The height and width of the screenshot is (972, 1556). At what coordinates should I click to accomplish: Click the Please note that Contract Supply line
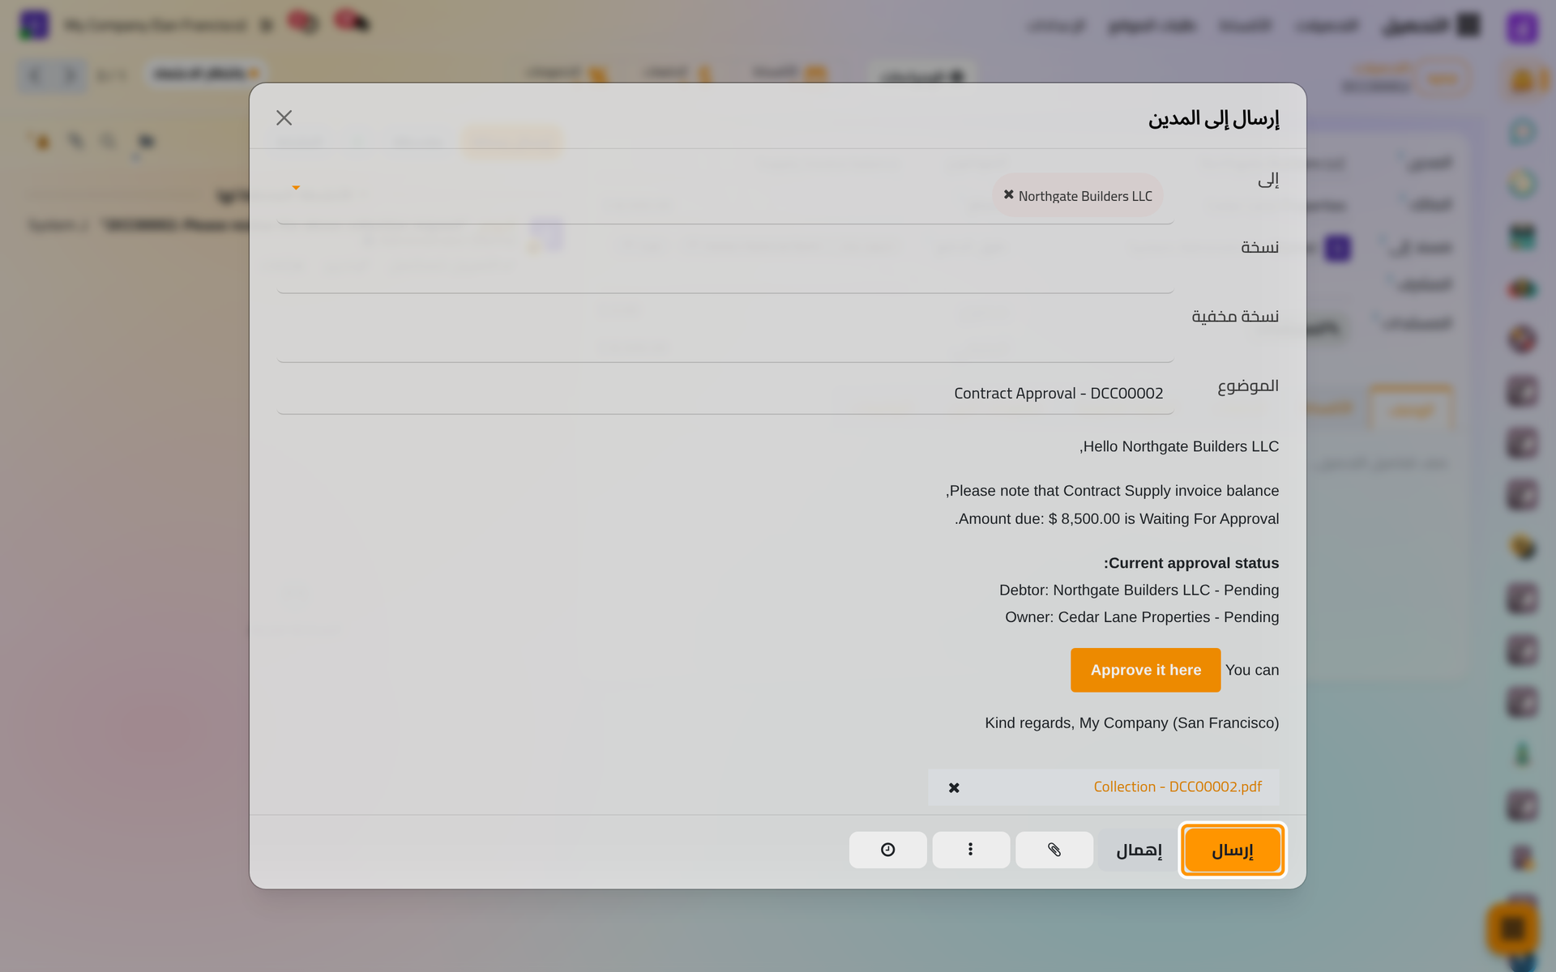coord(1112,491)
